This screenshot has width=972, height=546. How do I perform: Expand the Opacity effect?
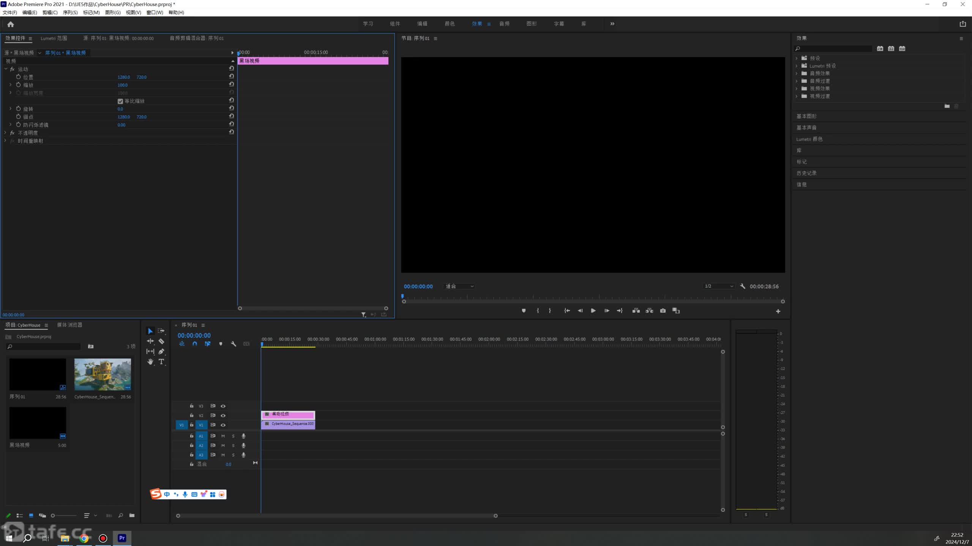5,133
